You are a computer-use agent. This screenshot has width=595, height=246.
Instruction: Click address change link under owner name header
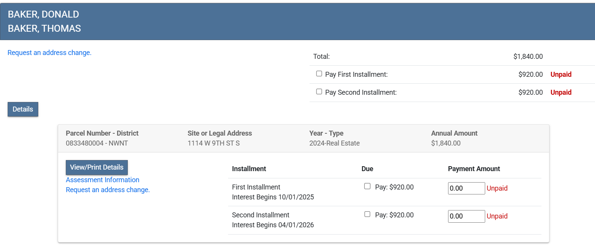pos(49,53)
